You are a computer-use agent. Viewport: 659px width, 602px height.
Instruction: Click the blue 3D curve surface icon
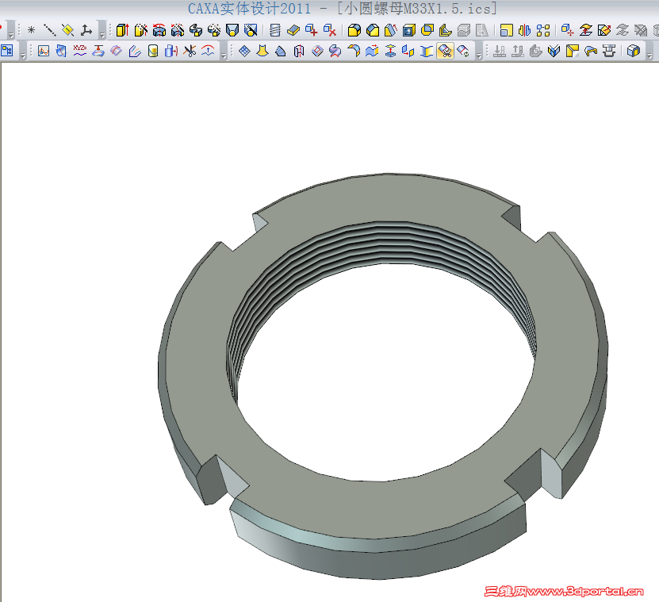(x=61, y=51)
